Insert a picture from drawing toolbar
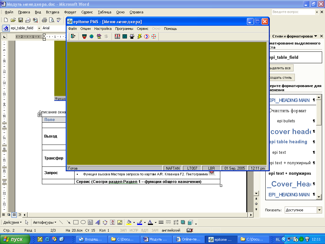 click(x=120, y=222)
